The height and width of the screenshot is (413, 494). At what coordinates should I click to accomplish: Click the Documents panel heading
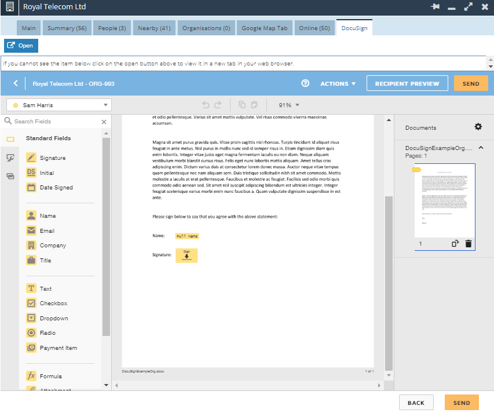click(420, 128)
